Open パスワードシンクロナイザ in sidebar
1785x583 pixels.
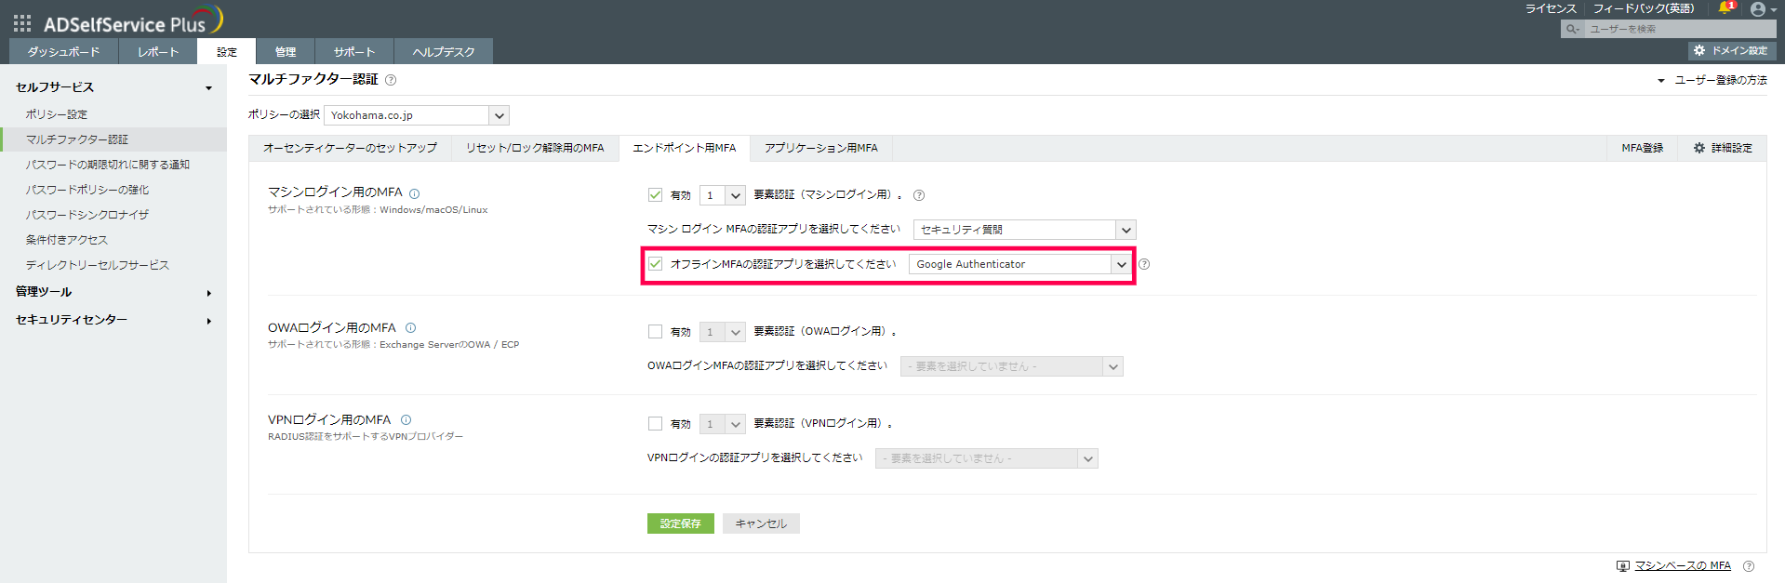pyautogui.click(x=87, y=215)
